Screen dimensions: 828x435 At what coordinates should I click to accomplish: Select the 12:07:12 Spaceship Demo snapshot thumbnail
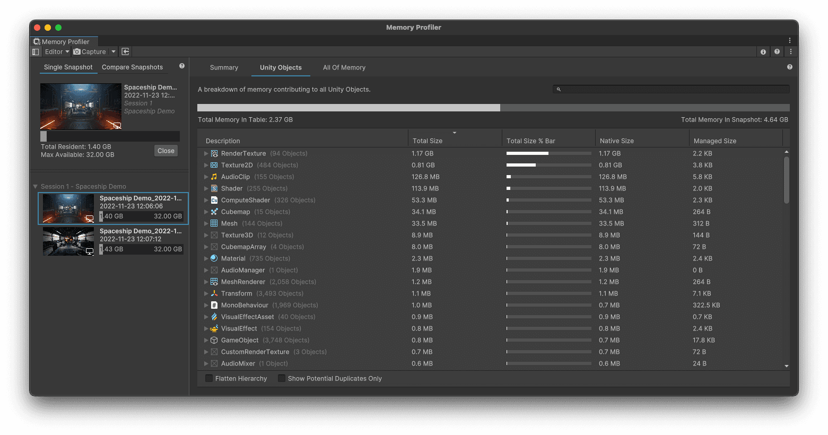68,241
